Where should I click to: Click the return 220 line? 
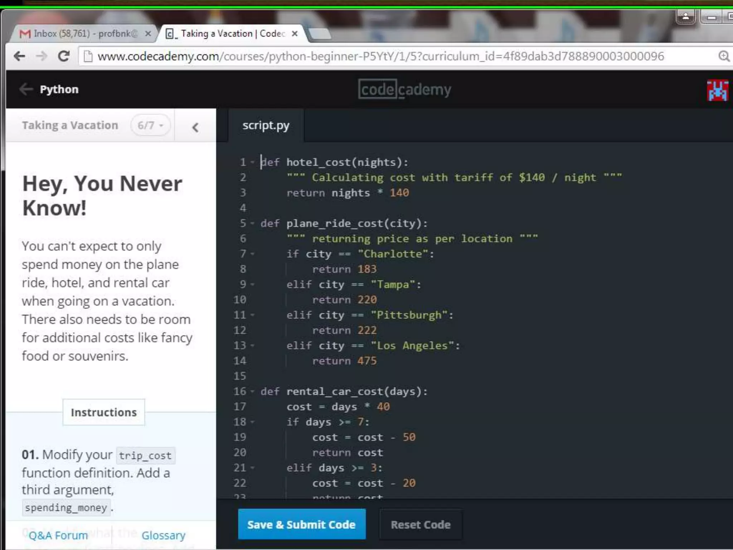344,300
